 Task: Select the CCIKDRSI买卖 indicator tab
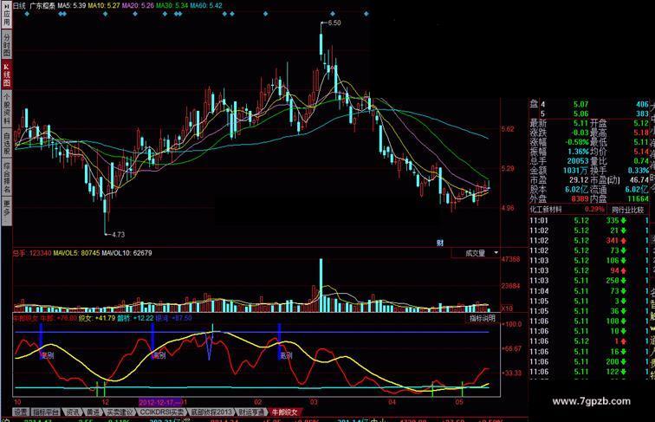[x=161, y=412]
